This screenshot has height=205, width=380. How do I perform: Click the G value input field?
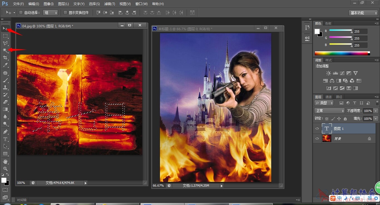point(361,38)
